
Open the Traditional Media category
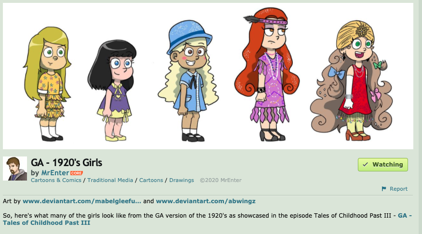[x=110, y=180]
